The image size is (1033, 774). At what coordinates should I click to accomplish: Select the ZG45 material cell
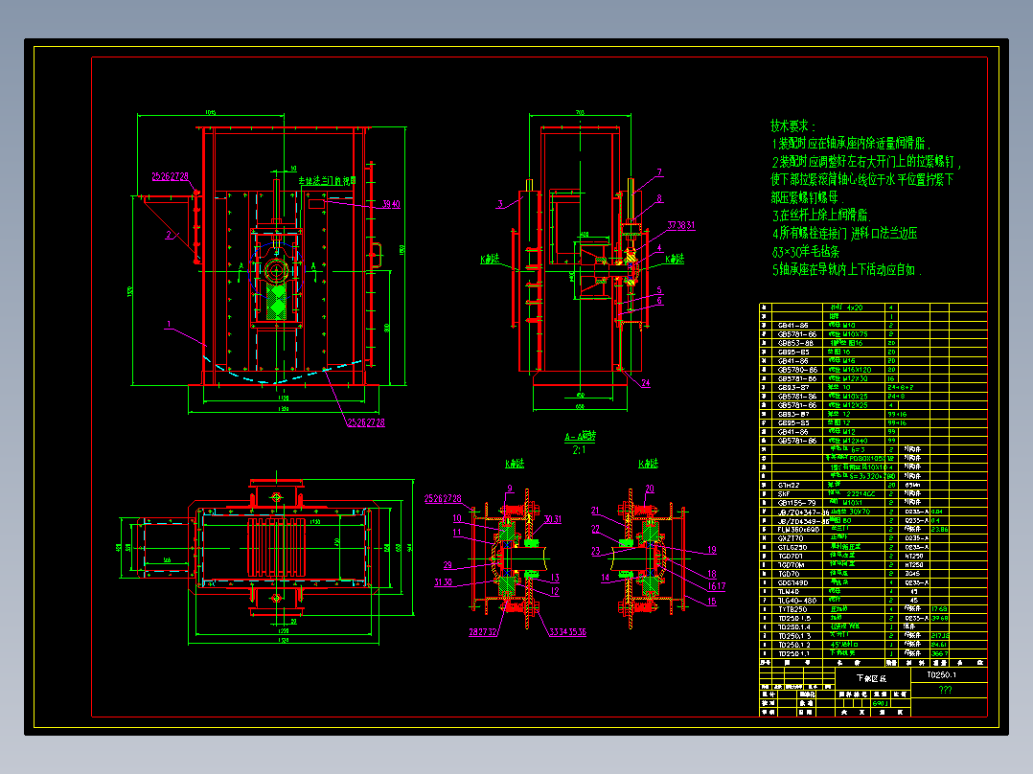(x=913, y=574)
